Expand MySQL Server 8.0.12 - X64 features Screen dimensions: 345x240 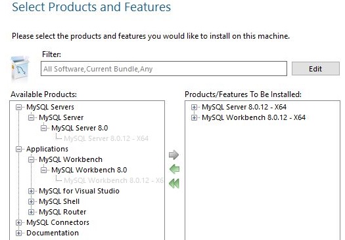[194, 107]
